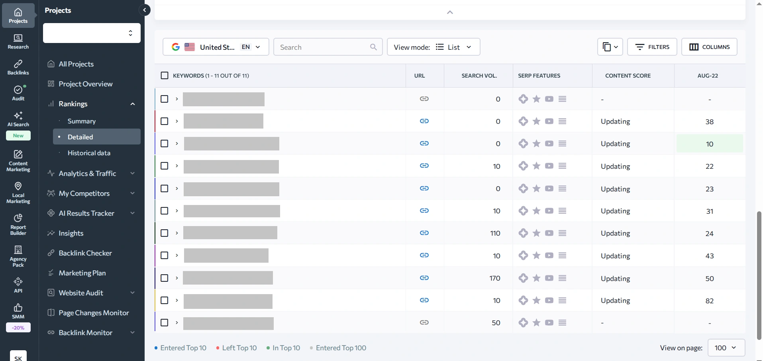Check the keyword row with position 23

point(165,188)
